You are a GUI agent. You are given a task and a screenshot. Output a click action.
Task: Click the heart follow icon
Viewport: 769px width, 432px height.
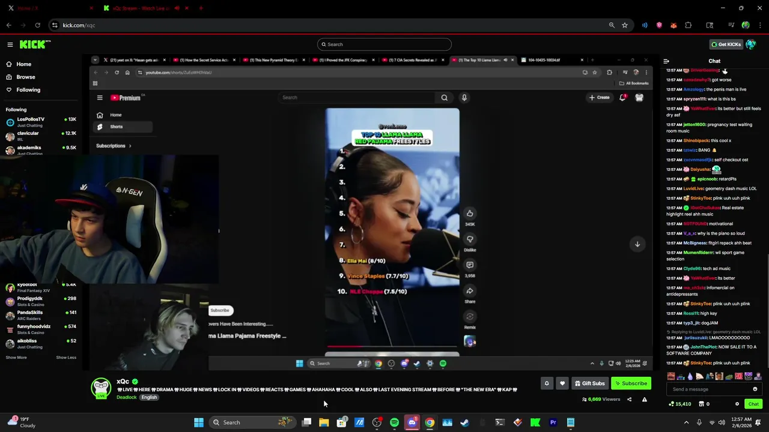pyautogui.click(x=562, y=383)
